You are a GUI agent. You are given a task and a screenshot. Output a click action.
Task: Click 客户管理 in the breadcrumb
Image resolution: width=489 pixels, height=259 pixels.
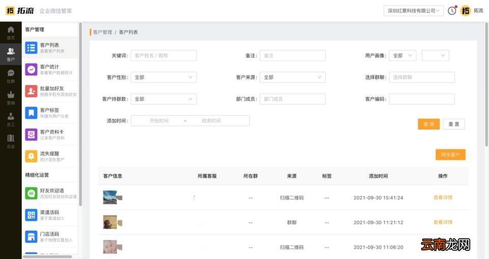[x=102, y=32]
